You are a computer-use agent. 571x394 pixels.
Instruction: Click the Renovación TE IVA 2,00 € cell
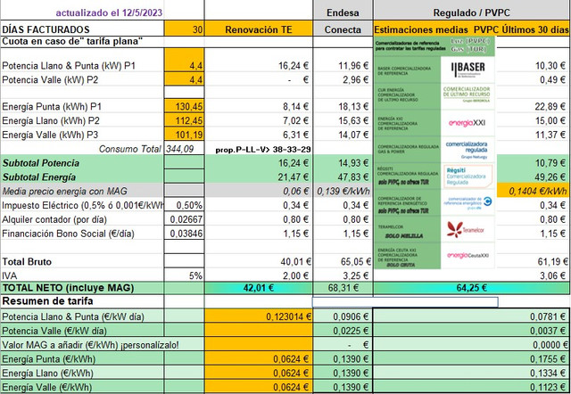(x=259, y=275)
